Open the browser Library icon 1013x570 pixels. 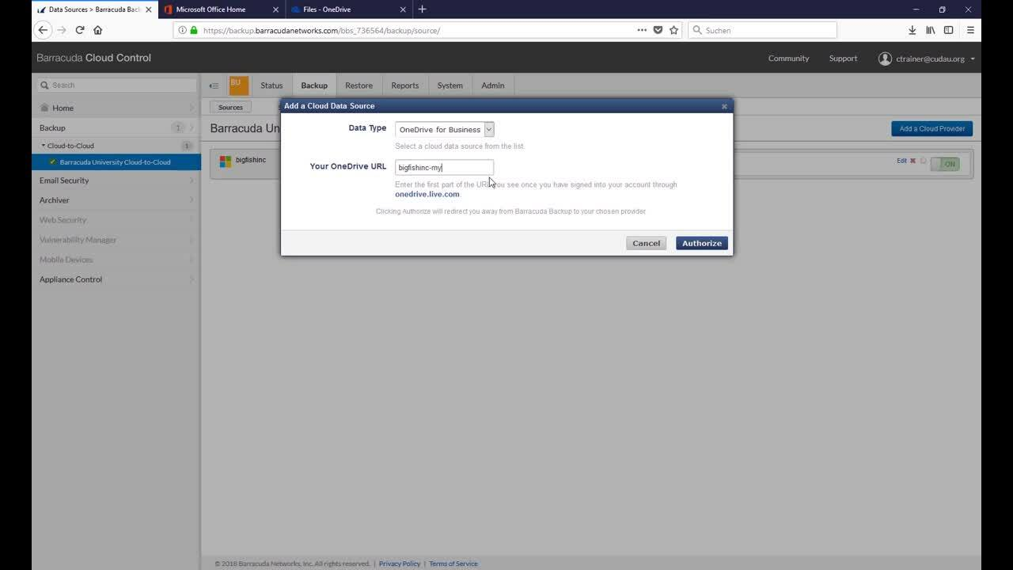(931, 30)
